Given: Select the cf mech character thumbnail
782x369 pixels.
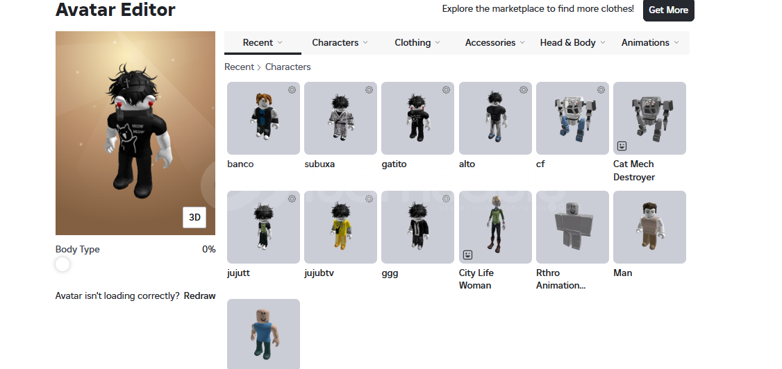Looking at the screenshot, I should pyautogui.click(x=572, y=118).
